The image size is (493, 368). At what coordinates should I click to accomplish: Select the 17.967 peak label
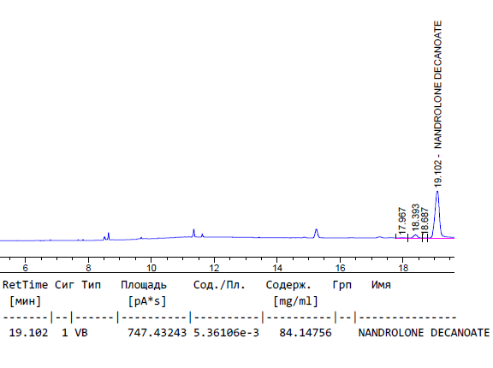402,221
